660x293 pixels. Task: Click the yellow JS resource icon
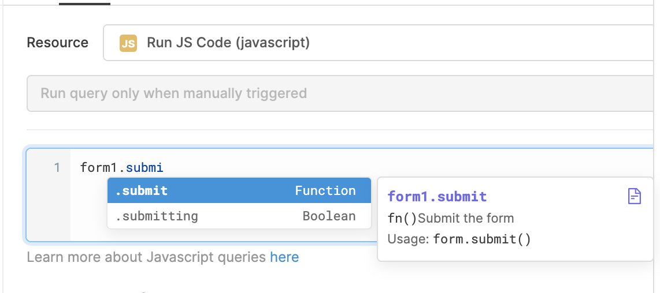[128, 43]
